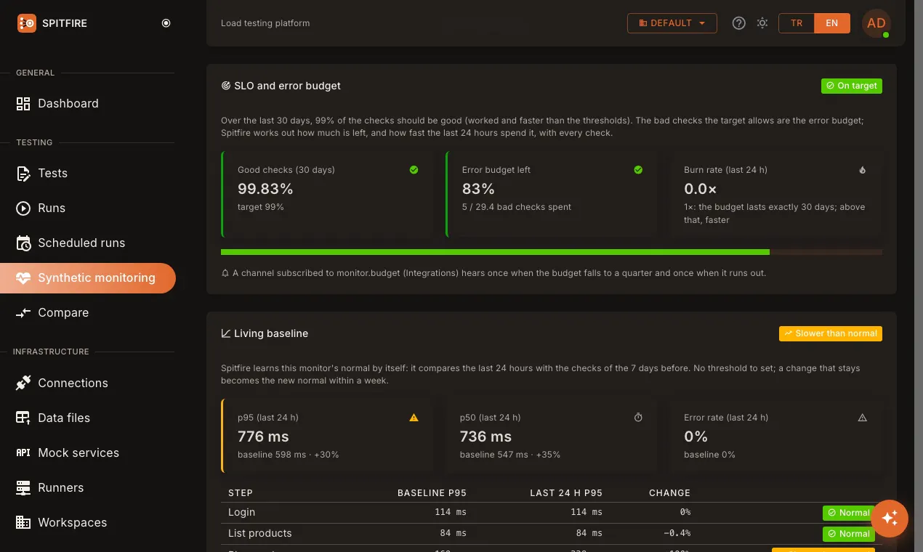Click the green check on Error budget left card
Image resolution: width=923 pixels, height=552 pixels.
tap(638, 170)
